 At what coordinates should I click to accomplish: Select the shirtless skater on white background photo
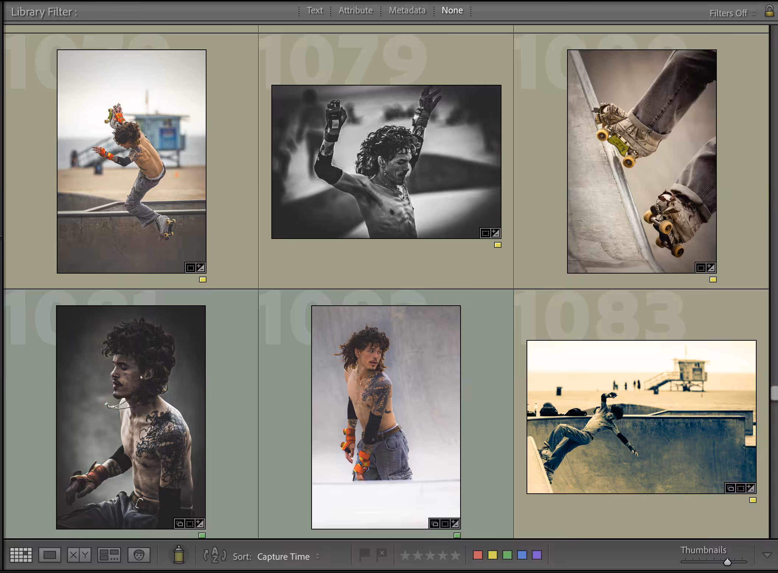click(x=386, y=417)
